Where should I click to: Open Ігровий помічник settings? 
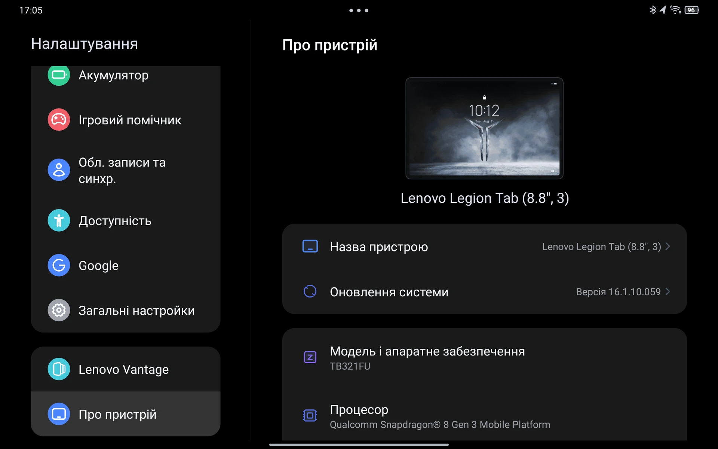(x=126, y=120)
